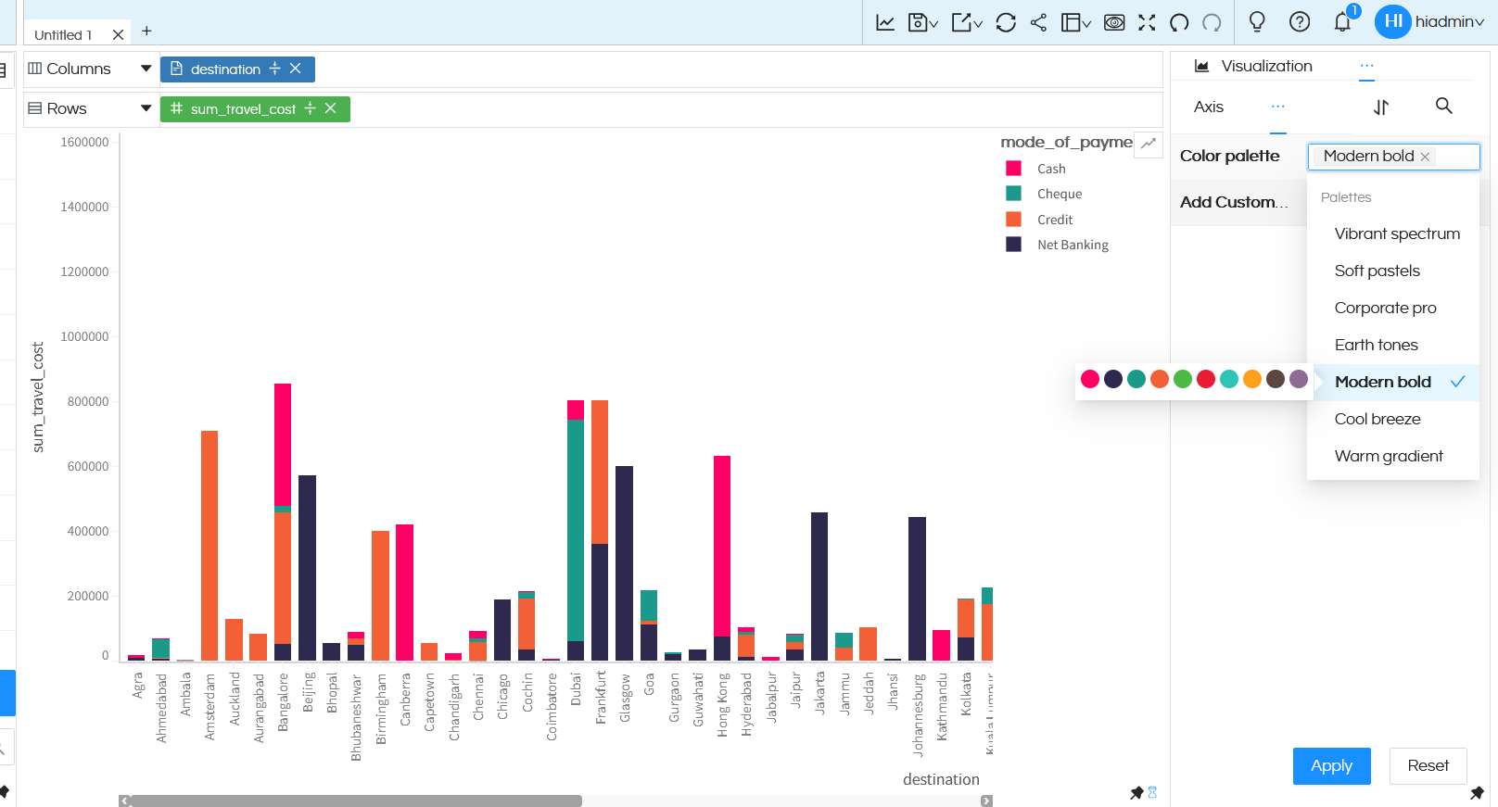The width and height of the screenshot is (1498, 807).
Task: Click the green swatch in palette preview
Action: [1183, 379]
